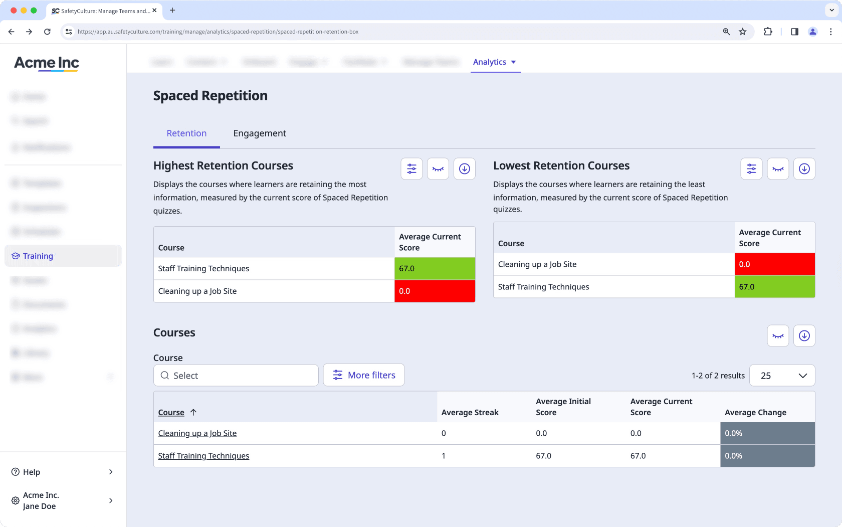Image resolution: width=842 pixels, height=527 pixels.
Task: Switch to the Engagement tab
Action: point(259,133)
